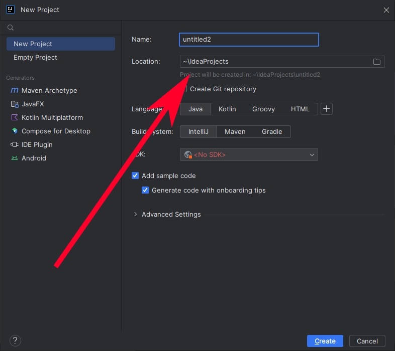
Task: Click the IDE Plugin generator icon
Action: pyautogui.click(x=14, y=145)
